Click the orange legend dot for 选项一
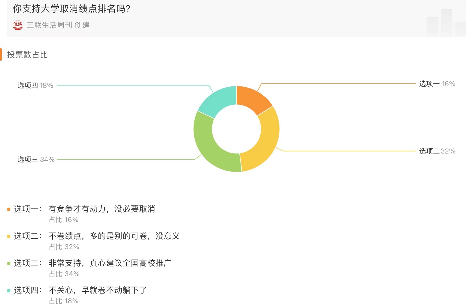 (x=9, y=209)
